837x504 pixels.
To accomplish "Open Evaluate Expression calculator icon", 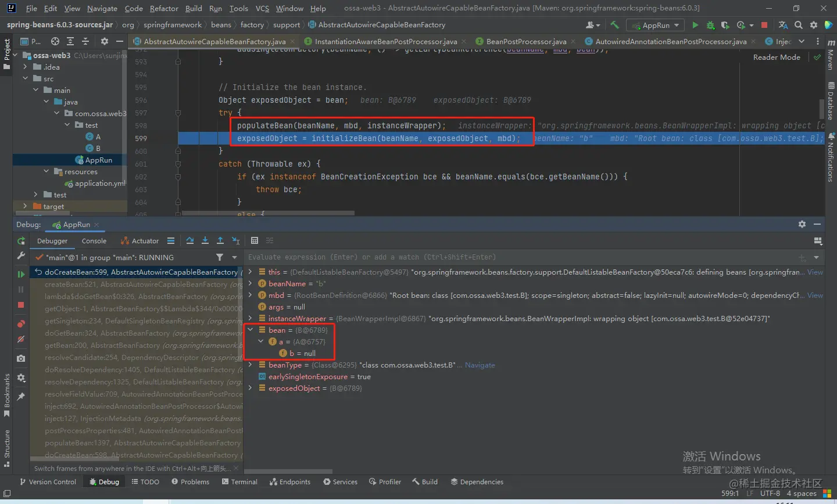I will pyautogui.click(x=255, y=240).
